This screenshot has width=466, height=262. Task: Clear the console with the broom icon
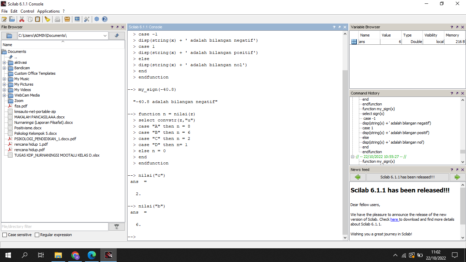click(47, 19)
